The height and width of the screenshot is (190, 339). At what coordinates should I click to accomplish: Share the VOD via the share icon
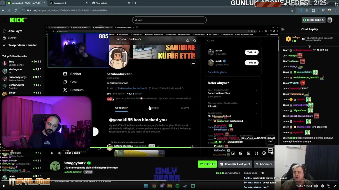(x=262, y=173)
